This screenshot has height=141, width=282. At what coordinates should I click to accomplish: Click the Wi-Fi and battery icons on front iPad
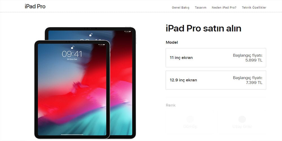tap(101, 45)
